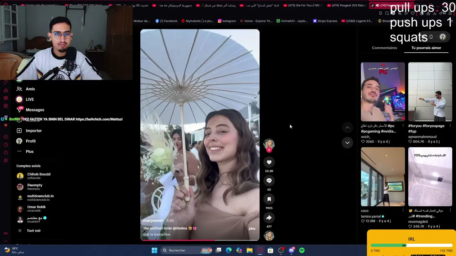Open the Amis page in TikTok sidebar
456x256 pixels.
30,89
